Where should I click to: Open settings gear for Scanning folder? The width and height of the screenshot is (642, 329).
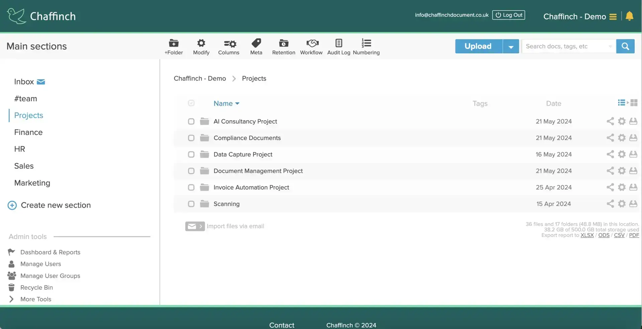622,204
